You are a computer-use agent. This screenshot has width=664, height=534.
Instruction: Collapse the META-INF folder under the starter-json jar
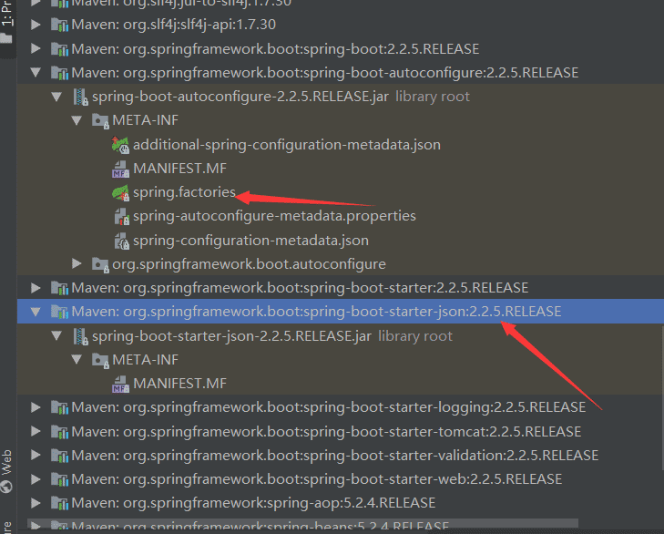pyautogui.click(x=77, y=359)
